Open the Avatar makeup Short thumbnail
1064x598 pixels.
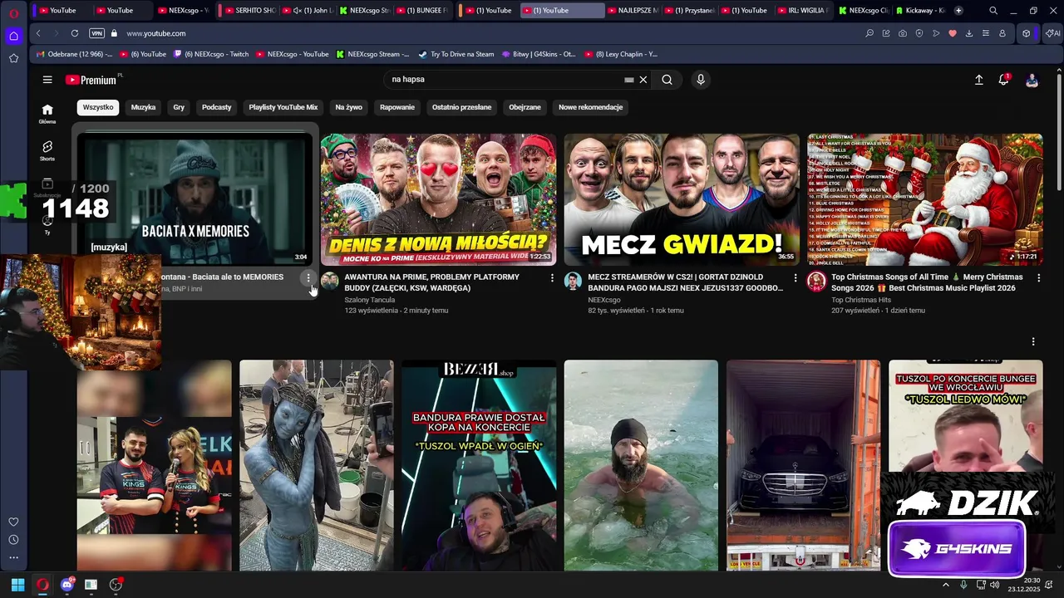[x=317, y=465]
